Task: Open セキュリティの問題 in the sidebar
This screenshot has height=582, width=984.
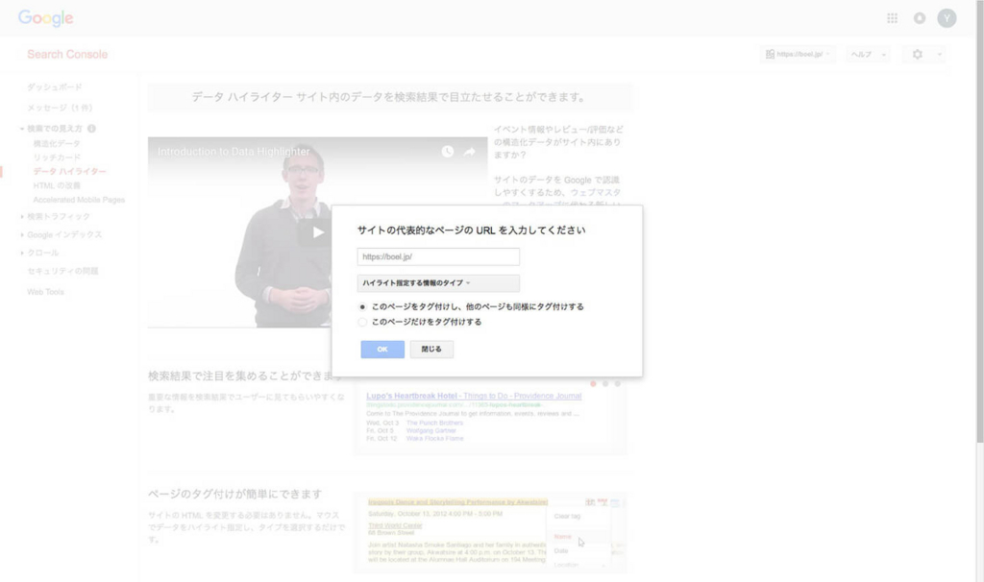Action: 62,271
